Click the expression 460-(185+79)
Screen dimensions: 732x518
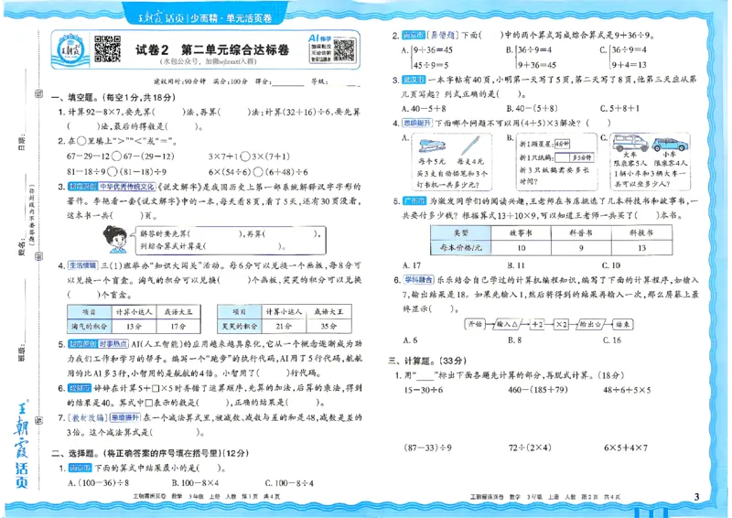538,390
